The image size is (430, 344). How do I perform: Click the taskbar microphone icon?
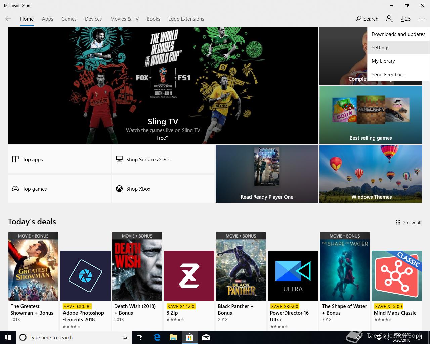click(x=125, y=337)
